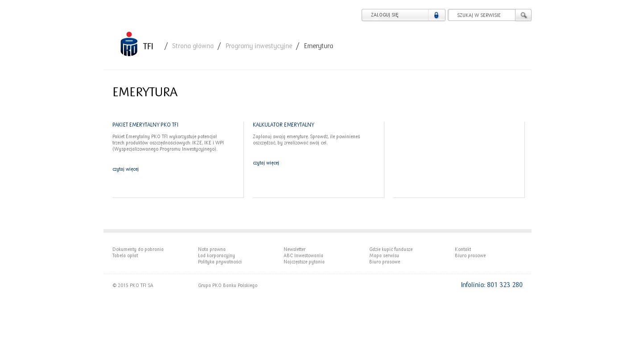Open Tabela opłat in the footer
Screen dimensions: 635x349
(125, 256)
